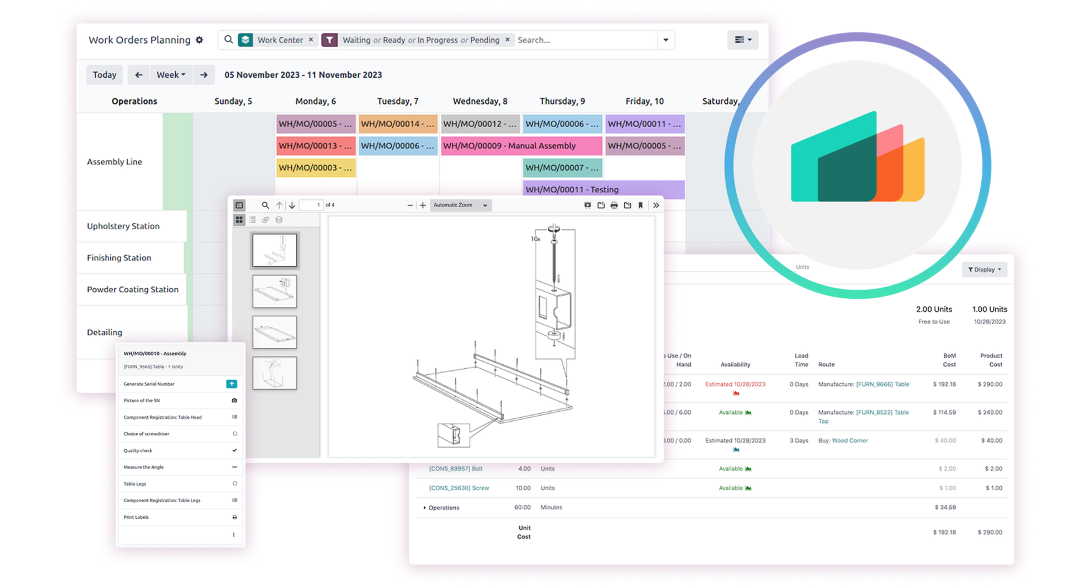Open the view switcher menu
This screenshot has width=1071, height=588.
(742, 40)
